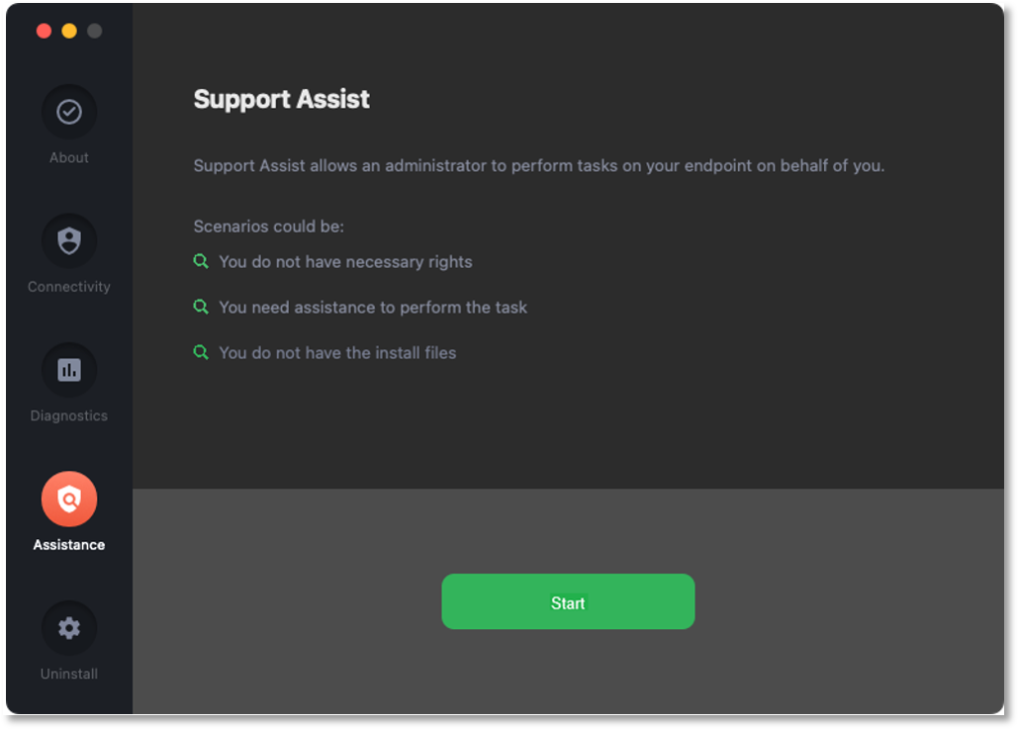Close the window with red button
Image resolution: width=1018 pixels, height=729 pixels.
pos(44,31)
